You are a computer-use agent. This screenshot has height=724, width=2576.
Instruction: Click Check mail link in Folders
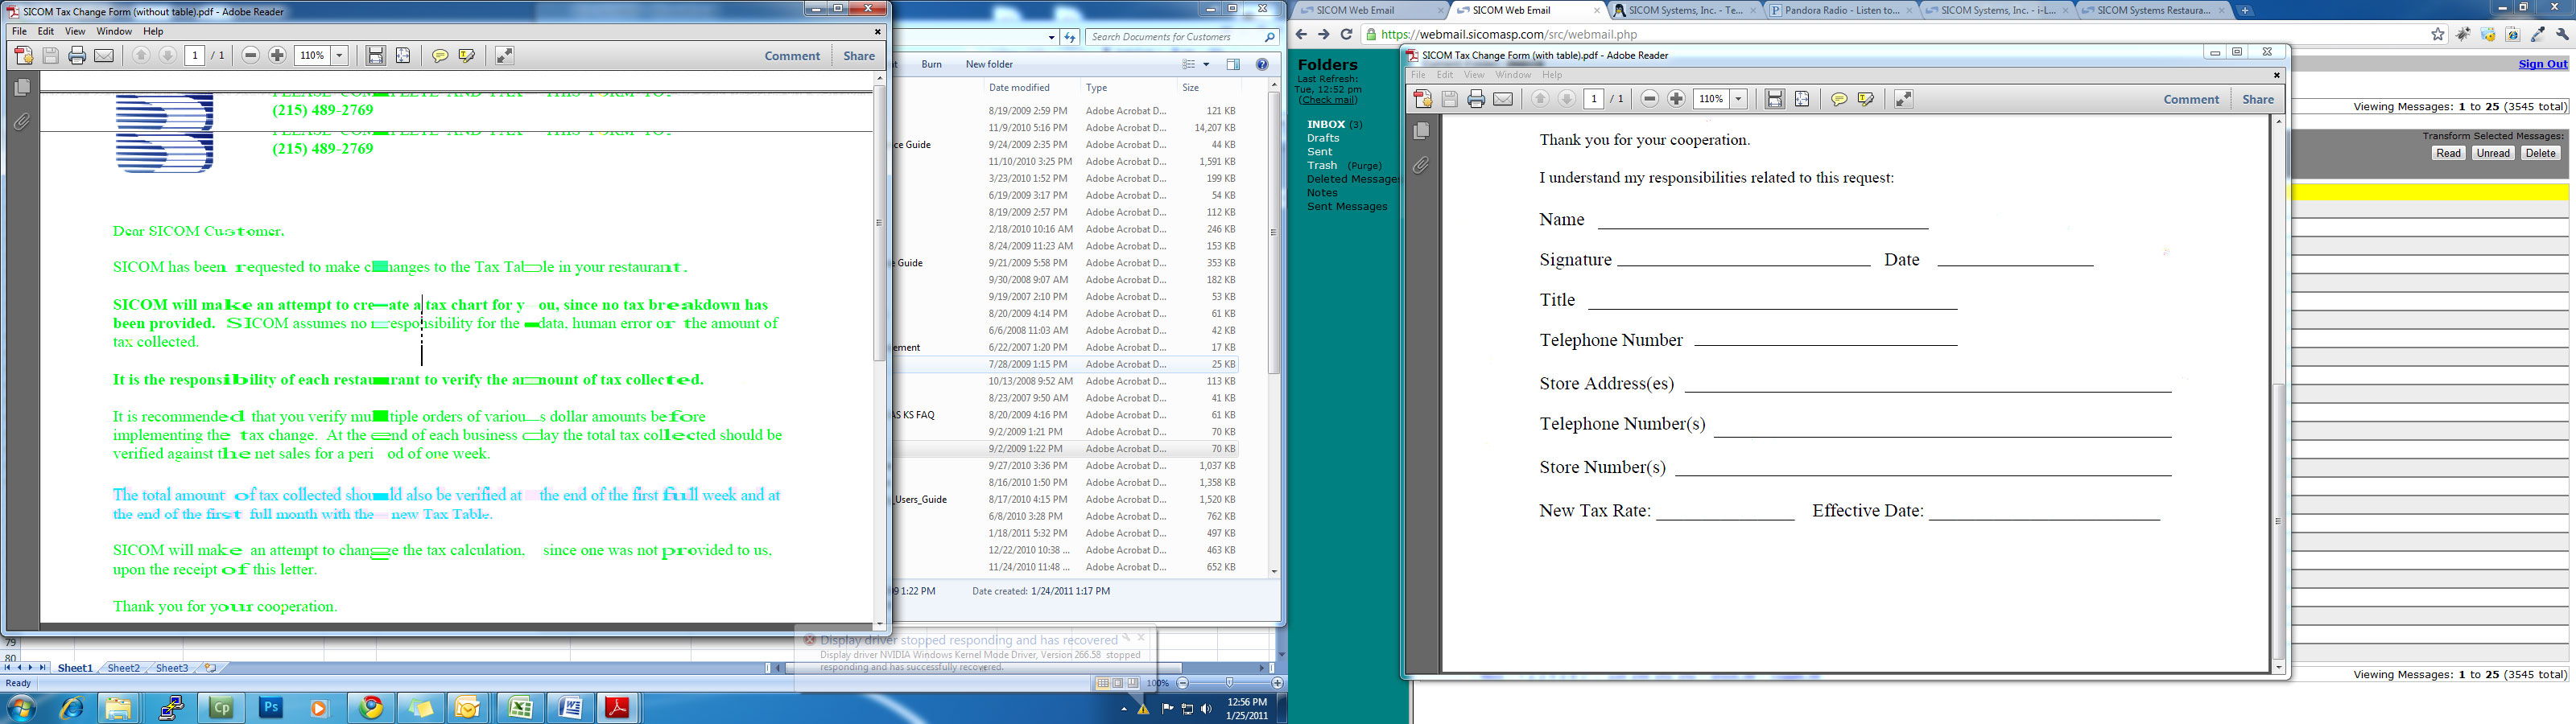pyautogui.click(x=1328, y=100)
